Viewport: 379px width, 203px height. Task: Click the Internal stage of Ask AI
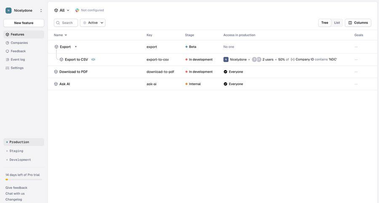point(193,84)
